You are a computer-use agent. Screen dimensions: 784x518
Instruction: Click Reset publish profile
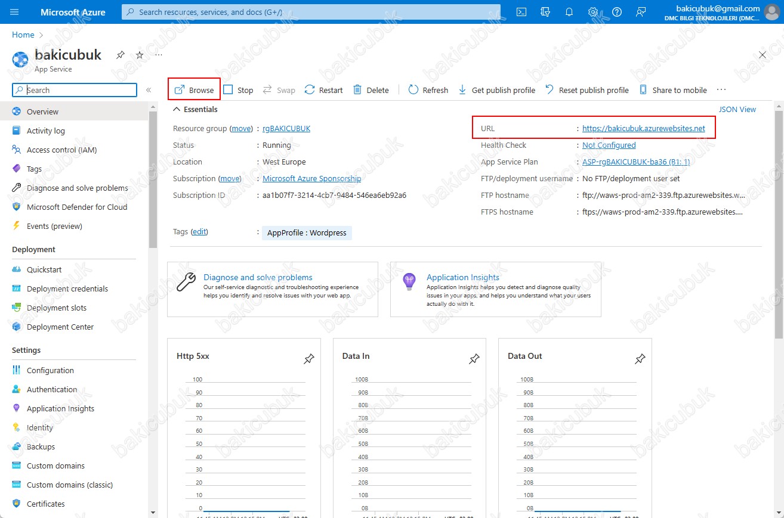tap(587, 90)
